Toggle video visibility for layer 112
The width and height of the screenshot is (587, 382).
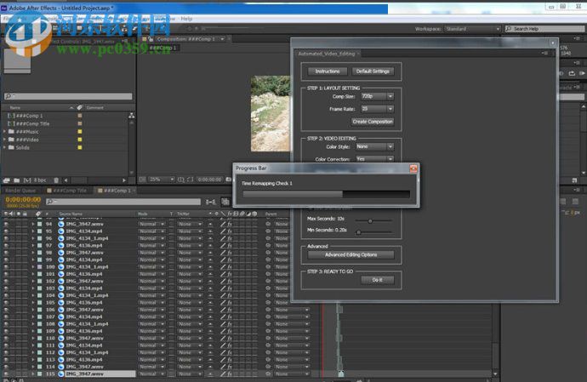pos(6,352)
